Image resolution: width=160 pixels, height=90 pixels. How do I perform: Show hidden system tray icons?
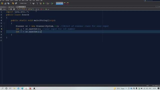click(126, 88)
